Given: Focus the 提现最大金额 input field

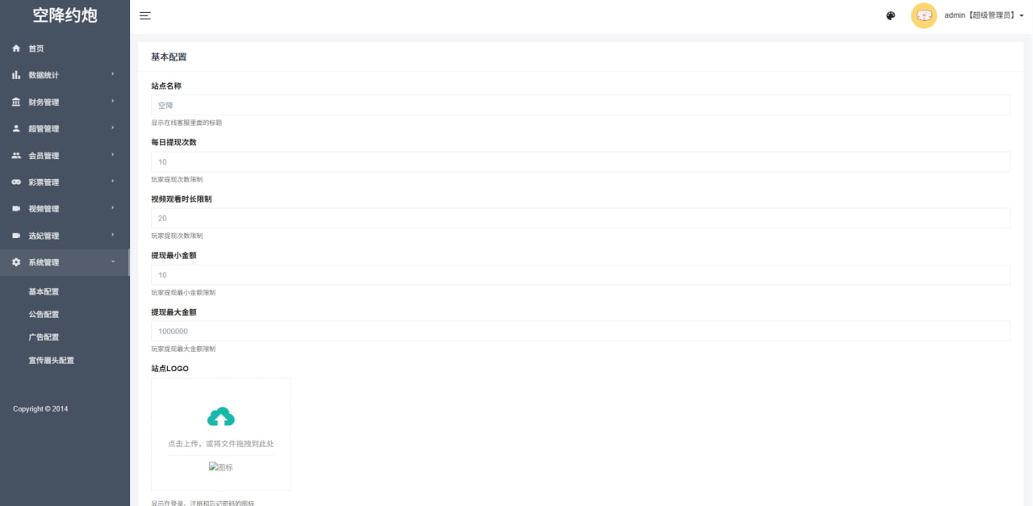Looking at the screenshot, I should click(x=580, y=331).
